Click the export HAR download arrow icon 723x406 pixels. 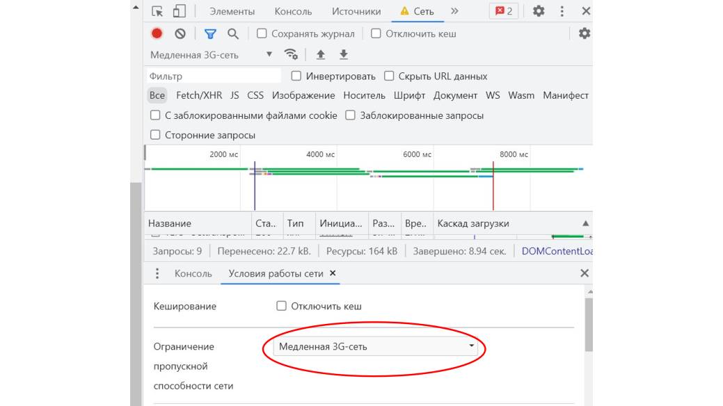(344, 55)
